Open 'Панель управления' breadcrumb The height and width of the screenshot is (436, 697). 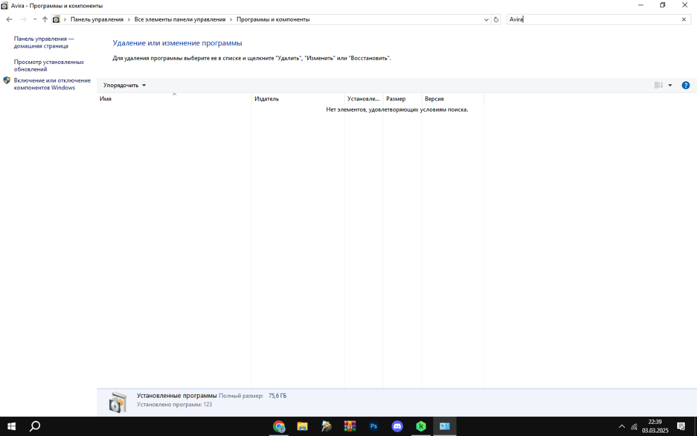(97, 19)
